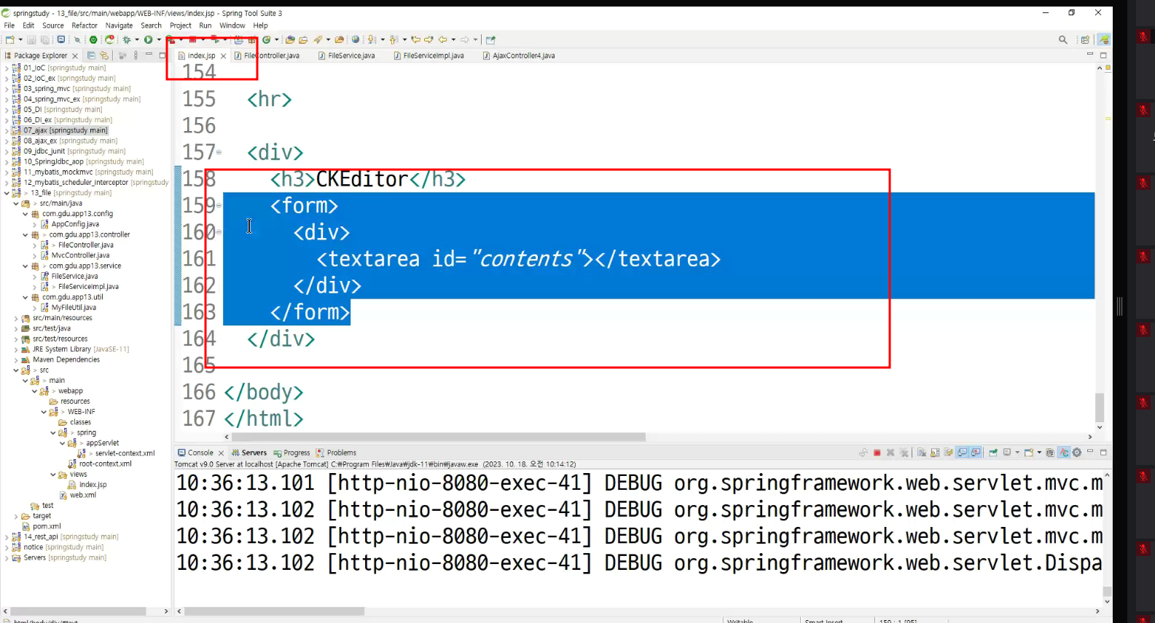Image resolution: width=1155 pixels, height=623 pixels.
Task: Expand the 12_mybatis_scheduler_interceptor project
Action: pyautogui.click(x=7, y=183)
